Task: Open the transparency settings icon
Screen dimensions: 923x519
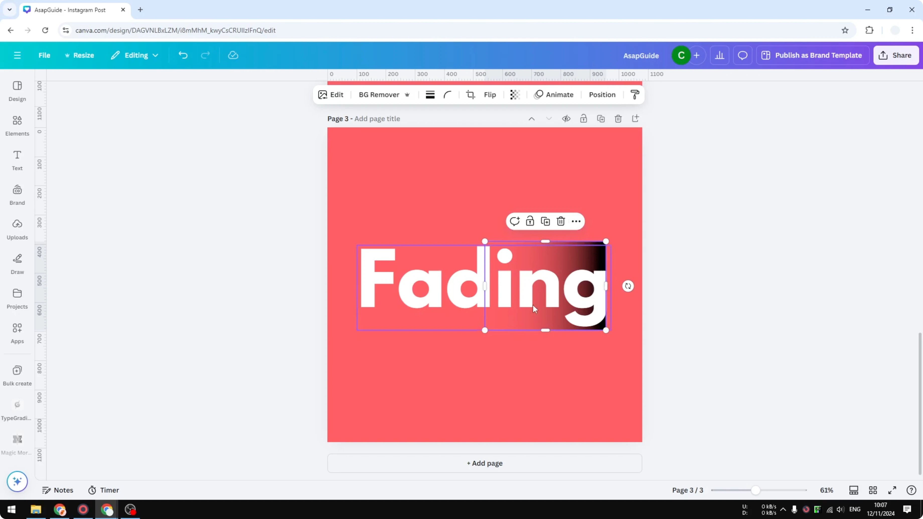Action: [515, 95]
